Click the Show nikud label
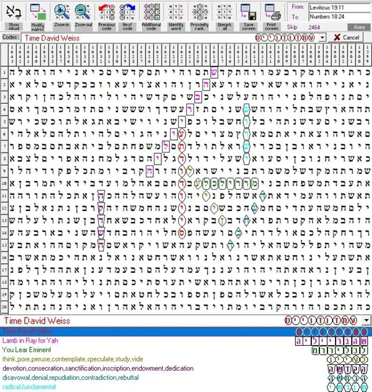Viewport: 372px width, 392px height. coord(14,27)
